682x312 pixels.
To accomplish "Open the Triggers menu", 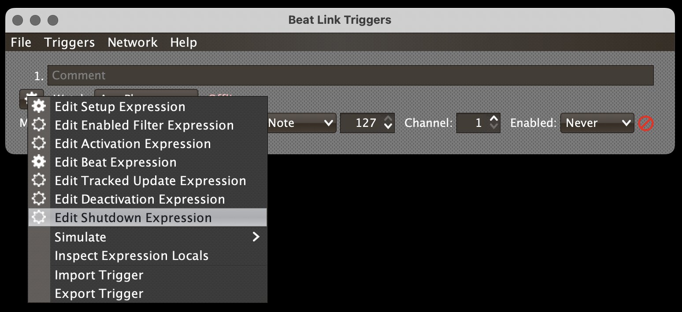I will tap(70, 42).
